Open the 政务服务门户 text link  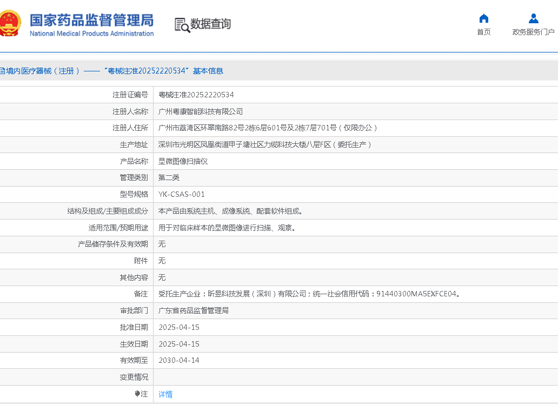(x=533, y=32)
